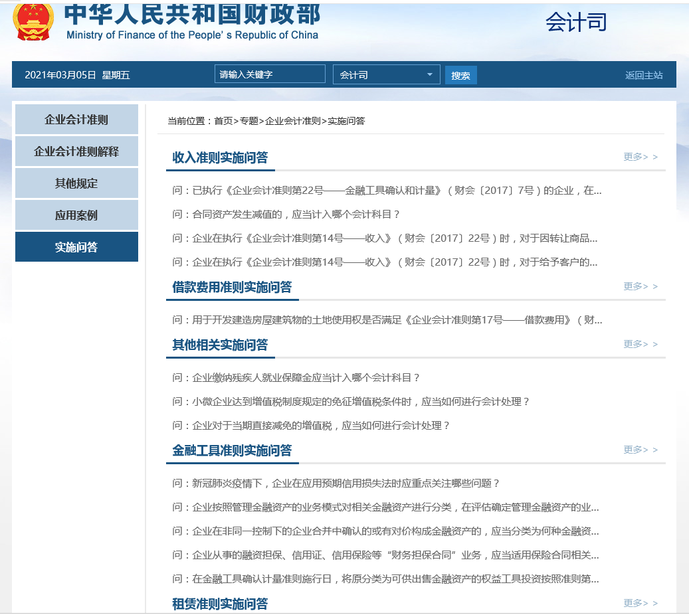Click 实施问答 in the breadcrumb path
This screenshot has width=689, height=615.
tap(346, 121)
